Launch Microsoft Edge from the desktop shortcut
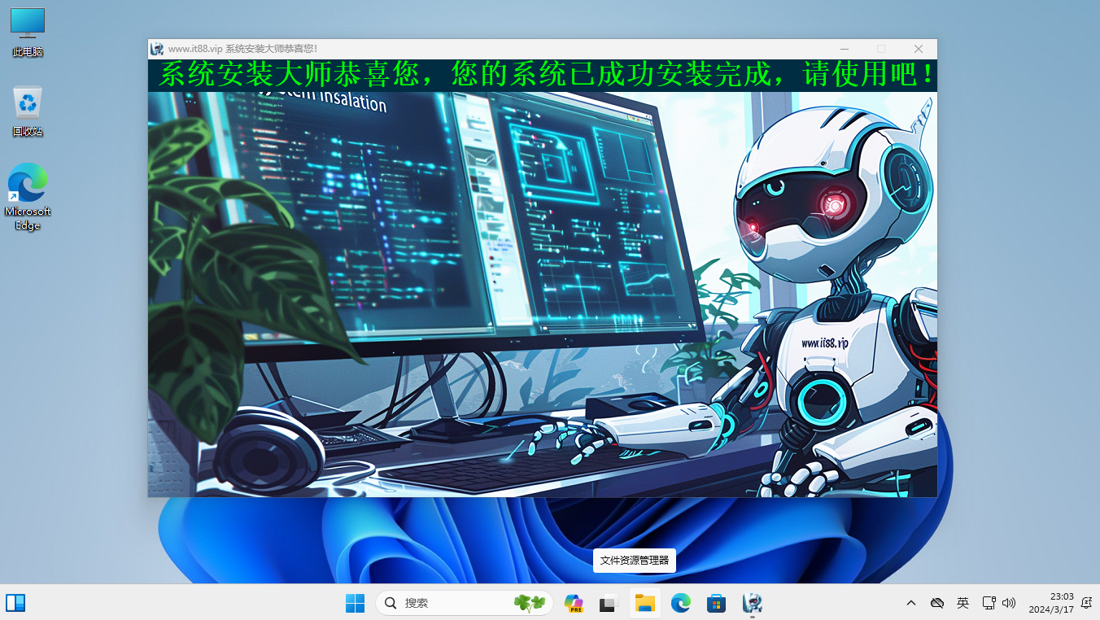Viewport: 1100px width, 620px height. click(28, 195)
